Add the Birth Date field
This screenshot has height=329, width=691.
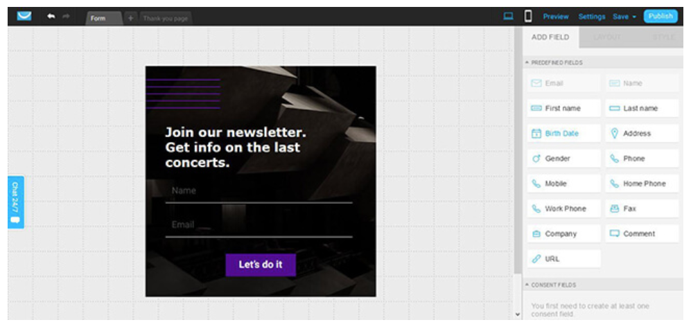[563, 134]
